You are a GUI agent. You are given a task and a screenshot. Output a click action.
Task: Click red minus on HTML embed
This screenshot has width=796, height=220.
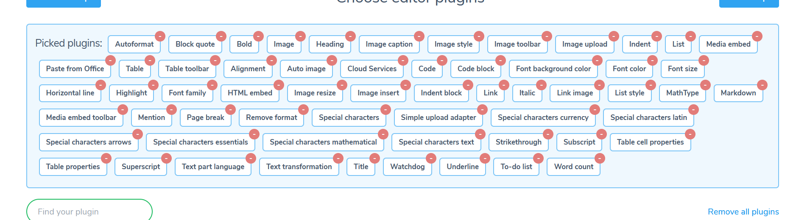(279, 85)
